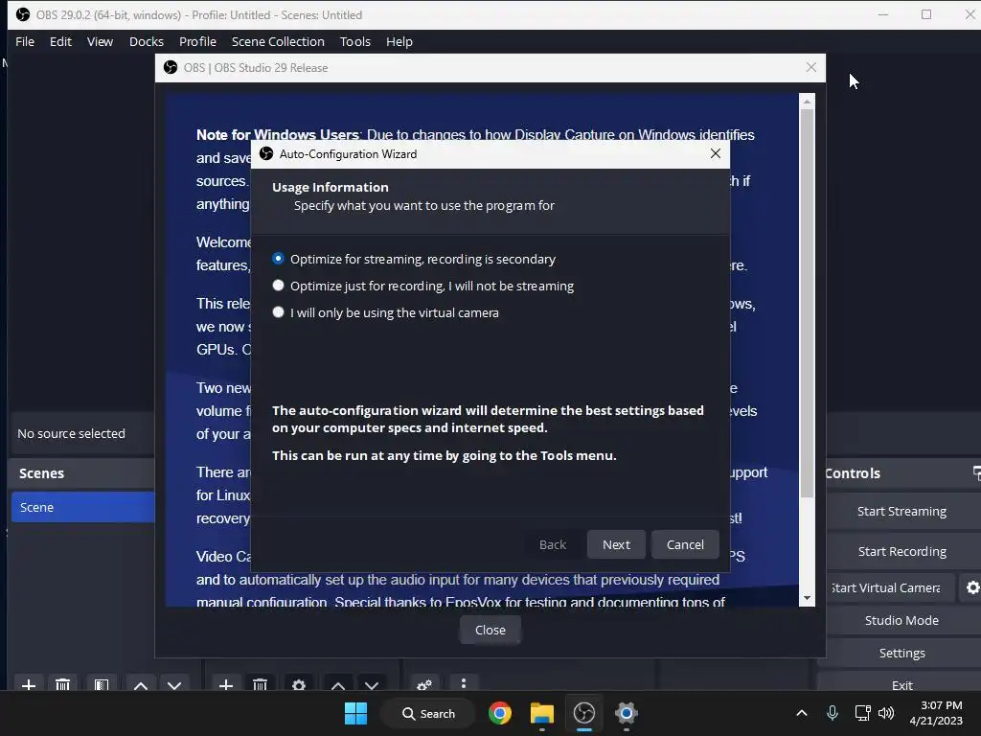Show hidden tray icons chevron

802,713
